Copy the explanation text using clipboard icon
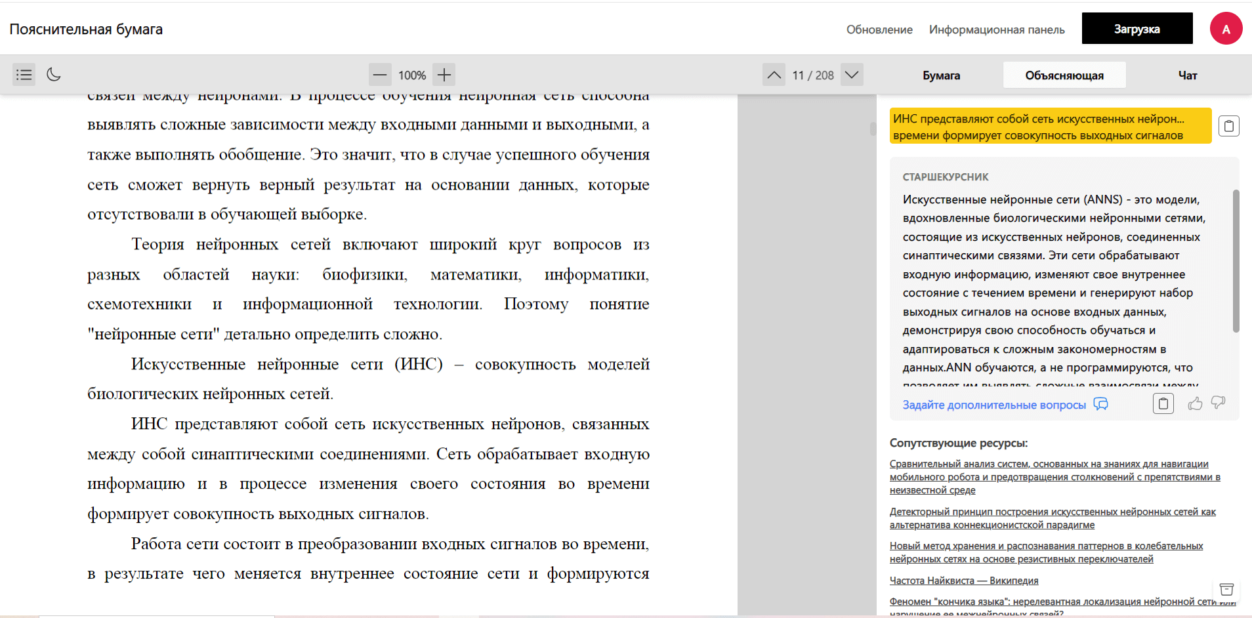Screen dimensions: 1252x618 pos(1163,403)
